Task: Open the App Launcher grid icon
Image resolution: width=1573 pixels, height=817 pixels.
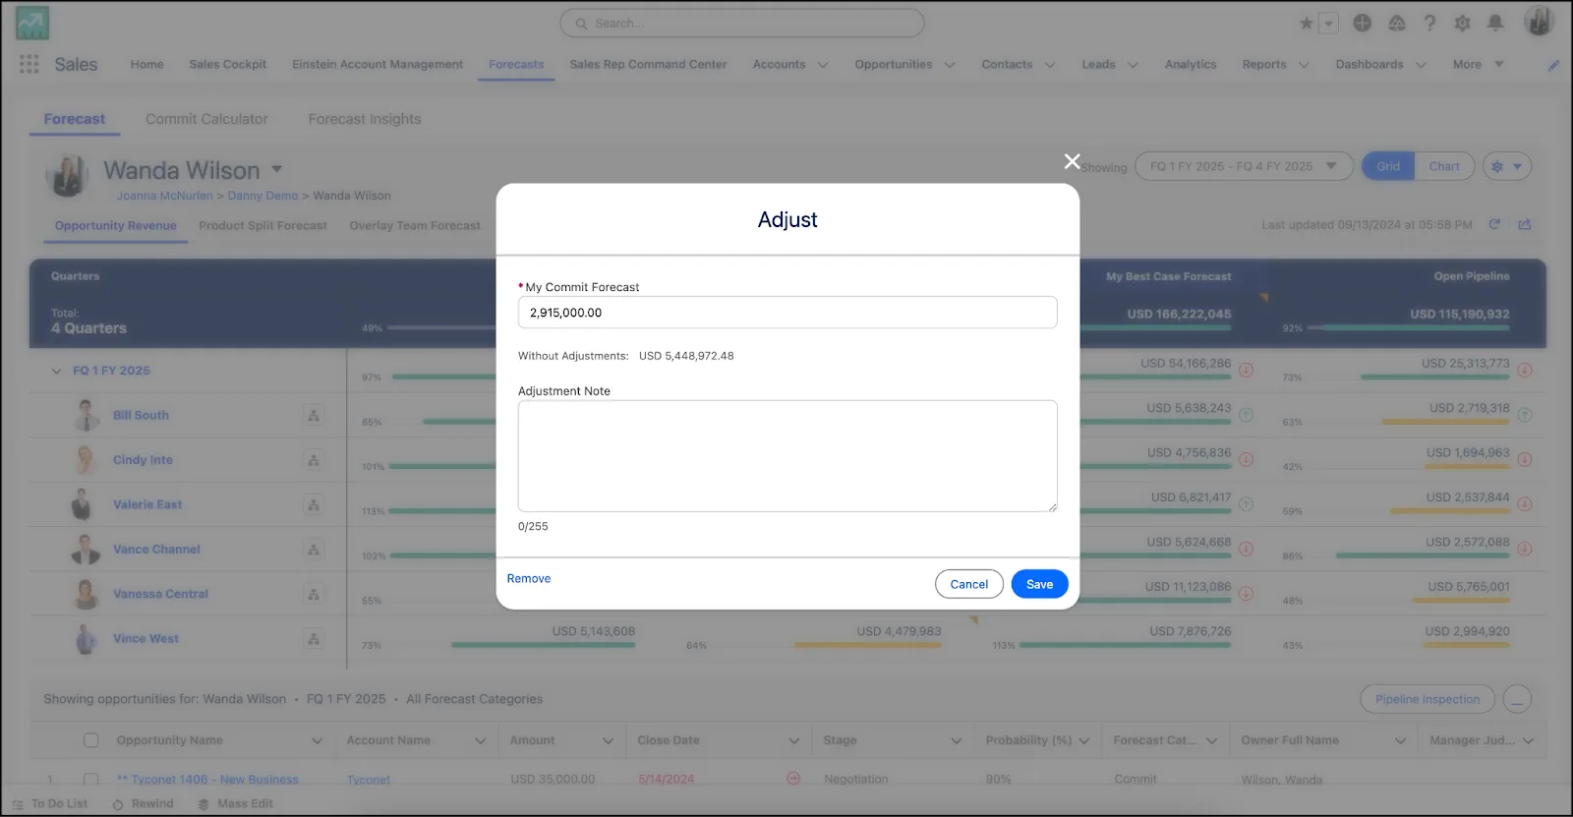Action: pos(29,64)
